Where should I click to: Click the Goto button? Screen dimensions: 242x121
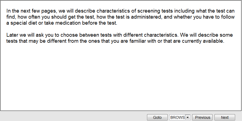157,117
